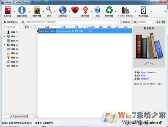This screenshot has height=127, width=168.
Task: Open advanced search binoculars icon
Action: coord(23,22)
